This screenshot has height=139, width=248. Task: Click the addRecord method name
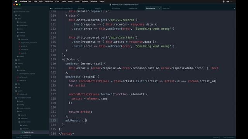(x=73, y=120)
